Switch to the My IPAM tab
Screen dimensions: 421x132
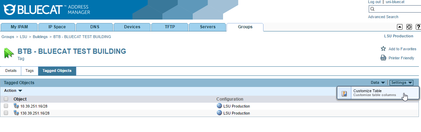[19, 27]
